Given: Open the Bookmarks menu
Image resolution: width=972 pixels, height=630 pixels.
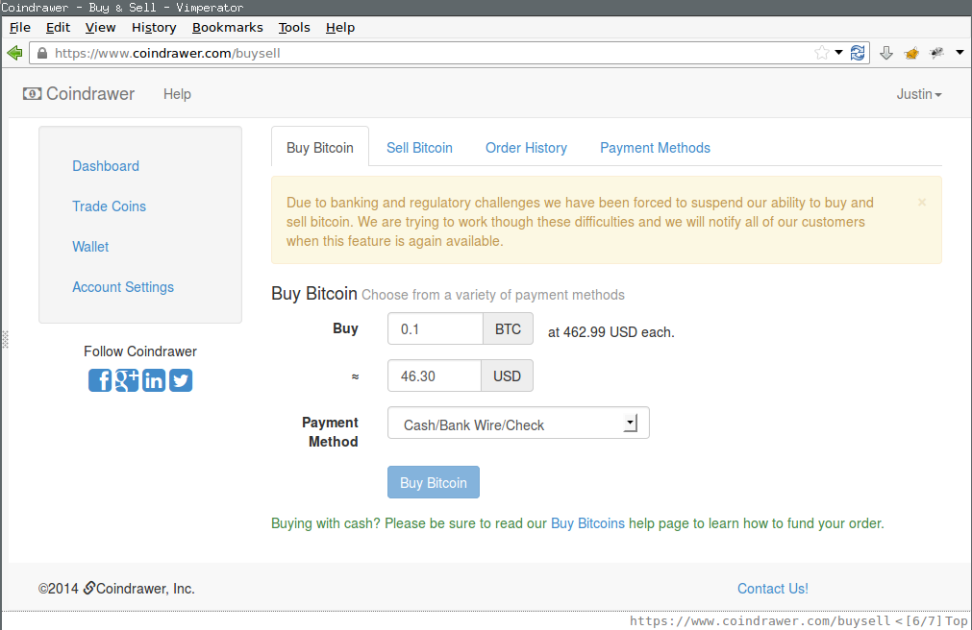Looking at the screenshot, I should point(228,28).
